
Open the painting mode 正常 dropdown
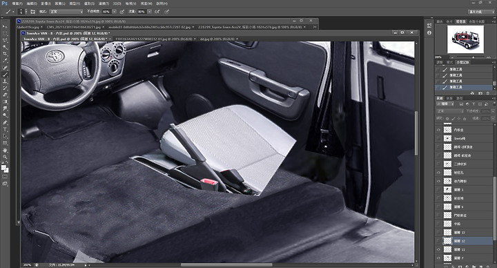coord(66,12)
